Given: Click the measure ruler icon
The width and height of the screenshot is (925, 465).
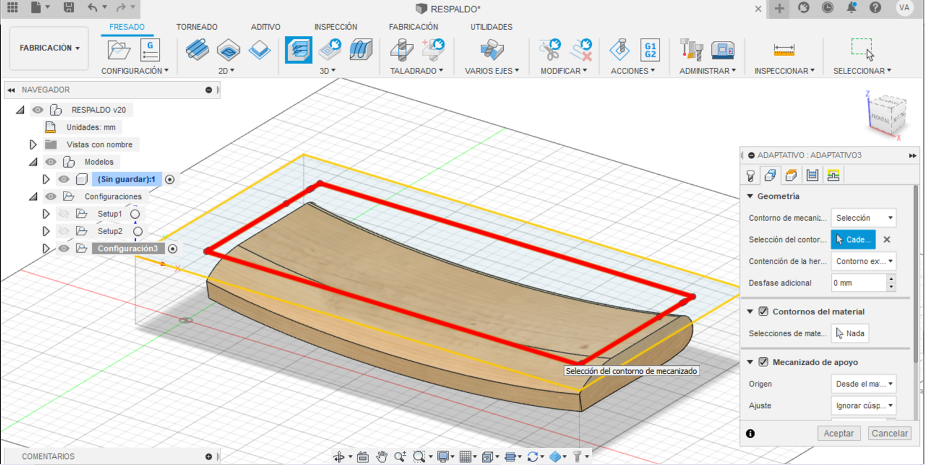Looking at the screenshot, I should coord(784,50).
